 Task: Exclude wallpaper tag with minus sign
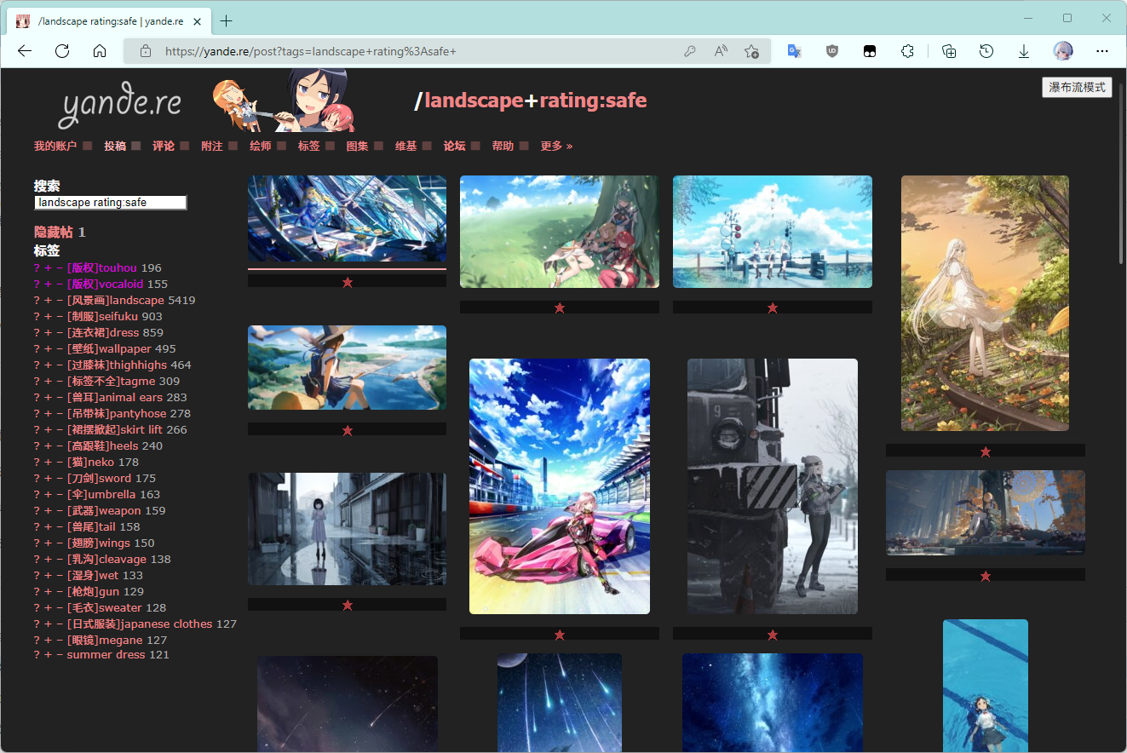[x=60, y=348]
